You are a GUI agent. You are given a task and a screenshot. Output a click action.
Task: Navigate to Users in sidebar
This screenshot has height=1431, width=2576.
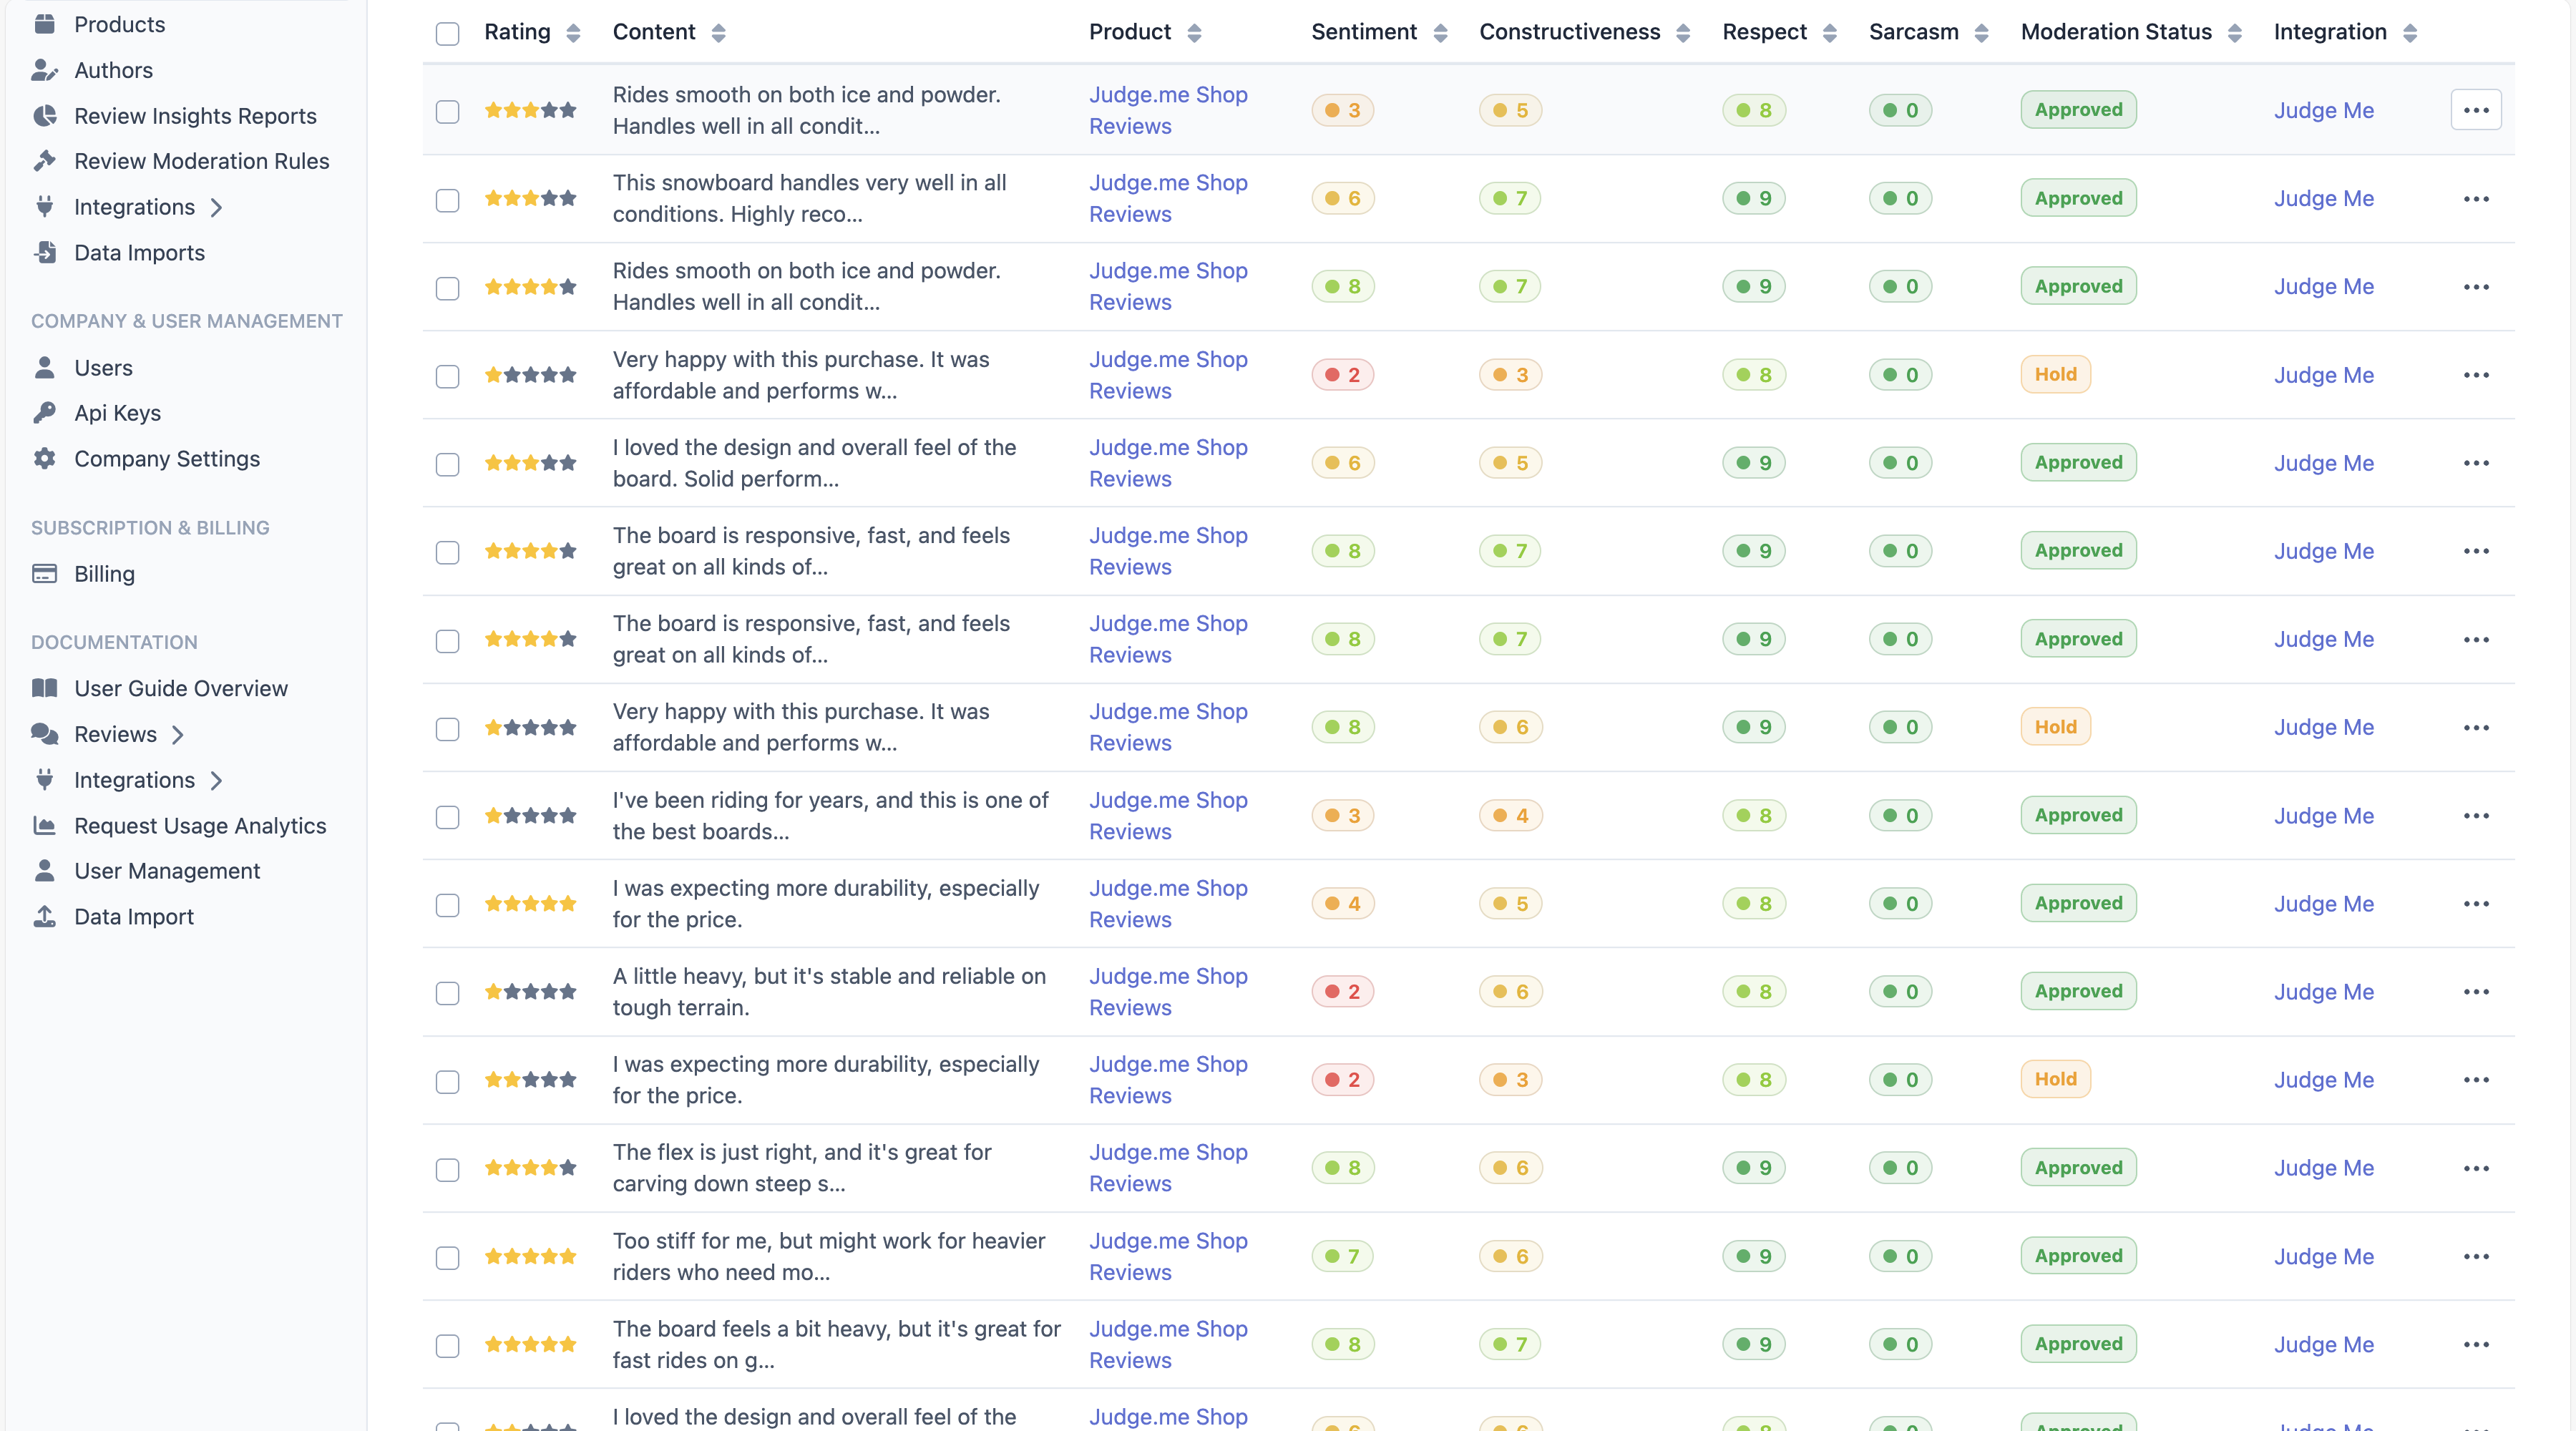click(x=104, y=367)
